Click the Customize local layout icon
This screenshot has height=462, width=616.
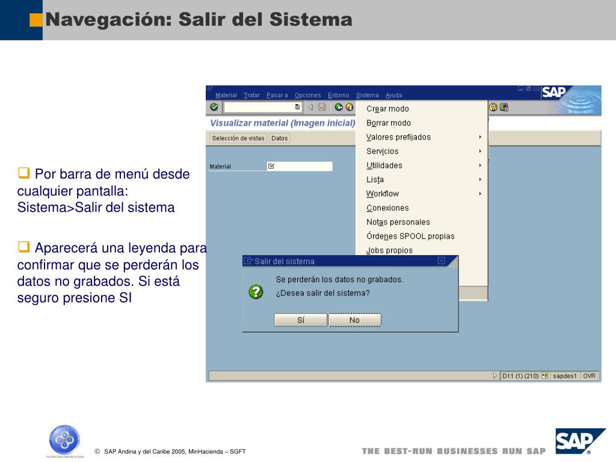tap(504, 107)
